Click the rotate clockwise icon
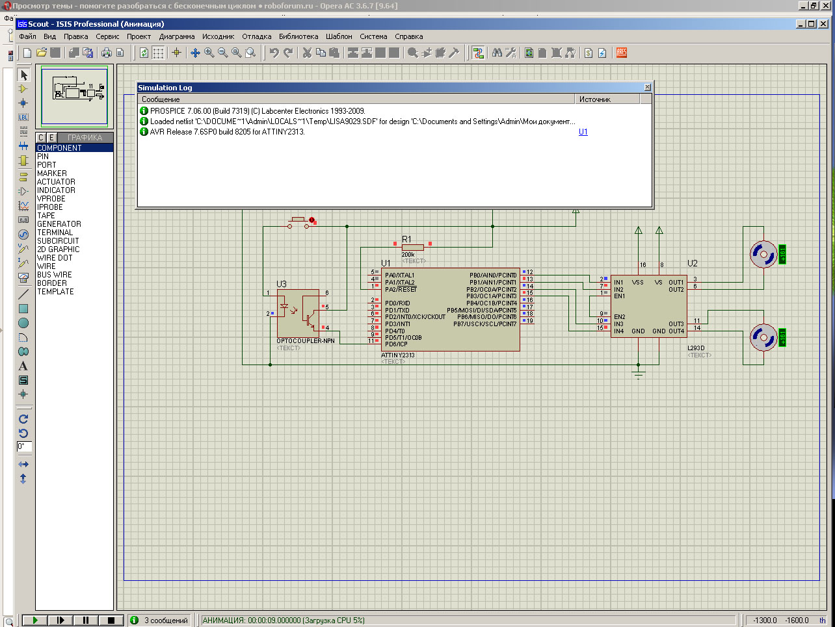The height and width of the screenshot is (627, 835). pos(23,419)
